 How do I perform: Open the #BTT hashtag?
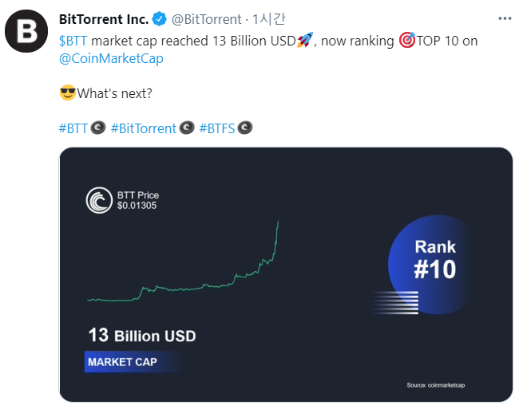pos(73,128)
